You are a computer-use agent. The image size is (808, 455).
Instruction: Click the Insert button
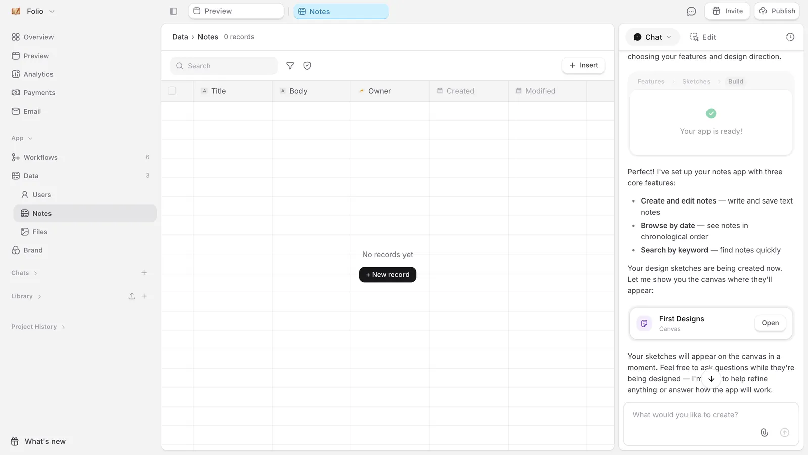point(583,65)
